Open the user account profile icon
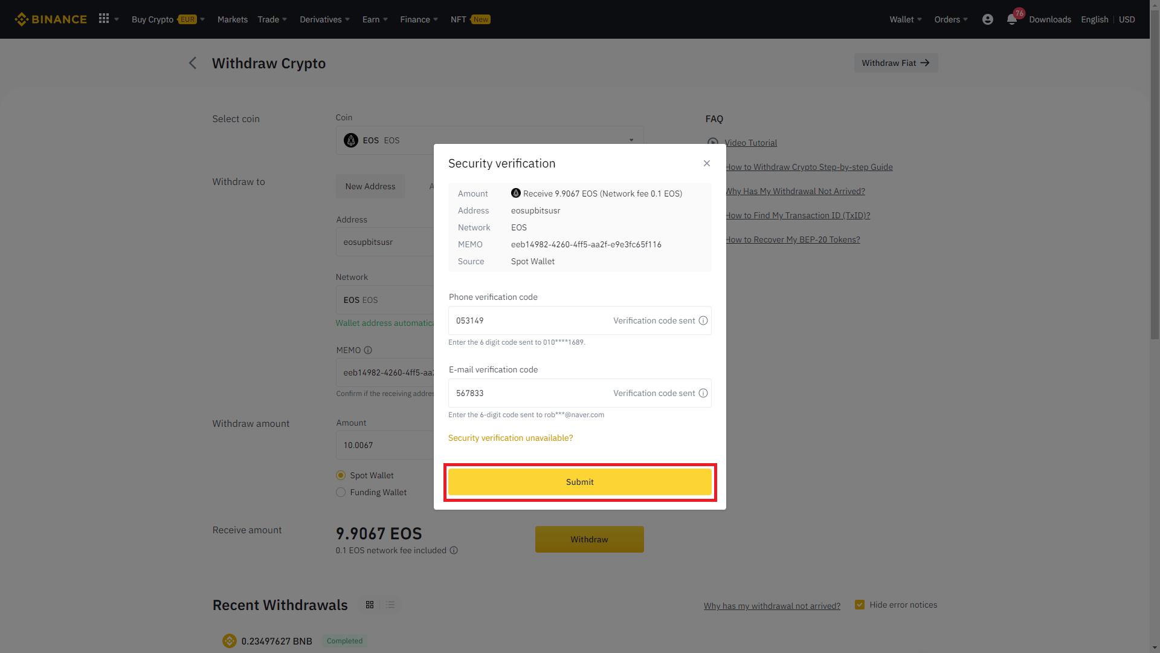The width and height of the screenshot is (1160, 653). tap(988, 19)
